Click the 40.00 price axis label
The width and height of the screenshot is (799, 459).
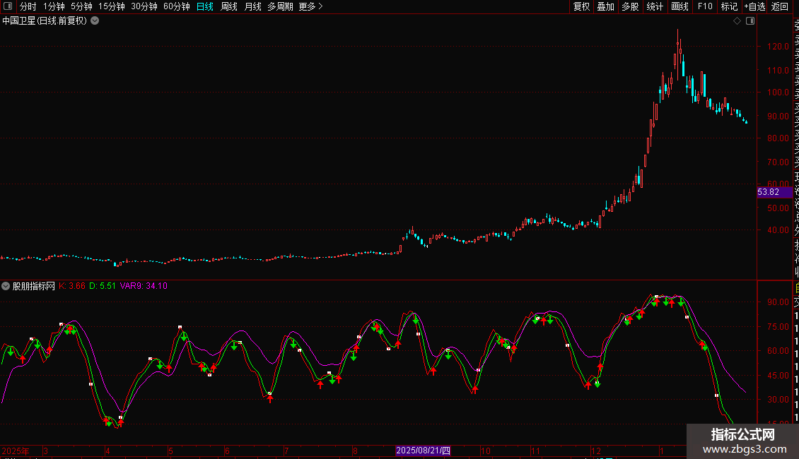pyautogui.click(x=778, y=230)
